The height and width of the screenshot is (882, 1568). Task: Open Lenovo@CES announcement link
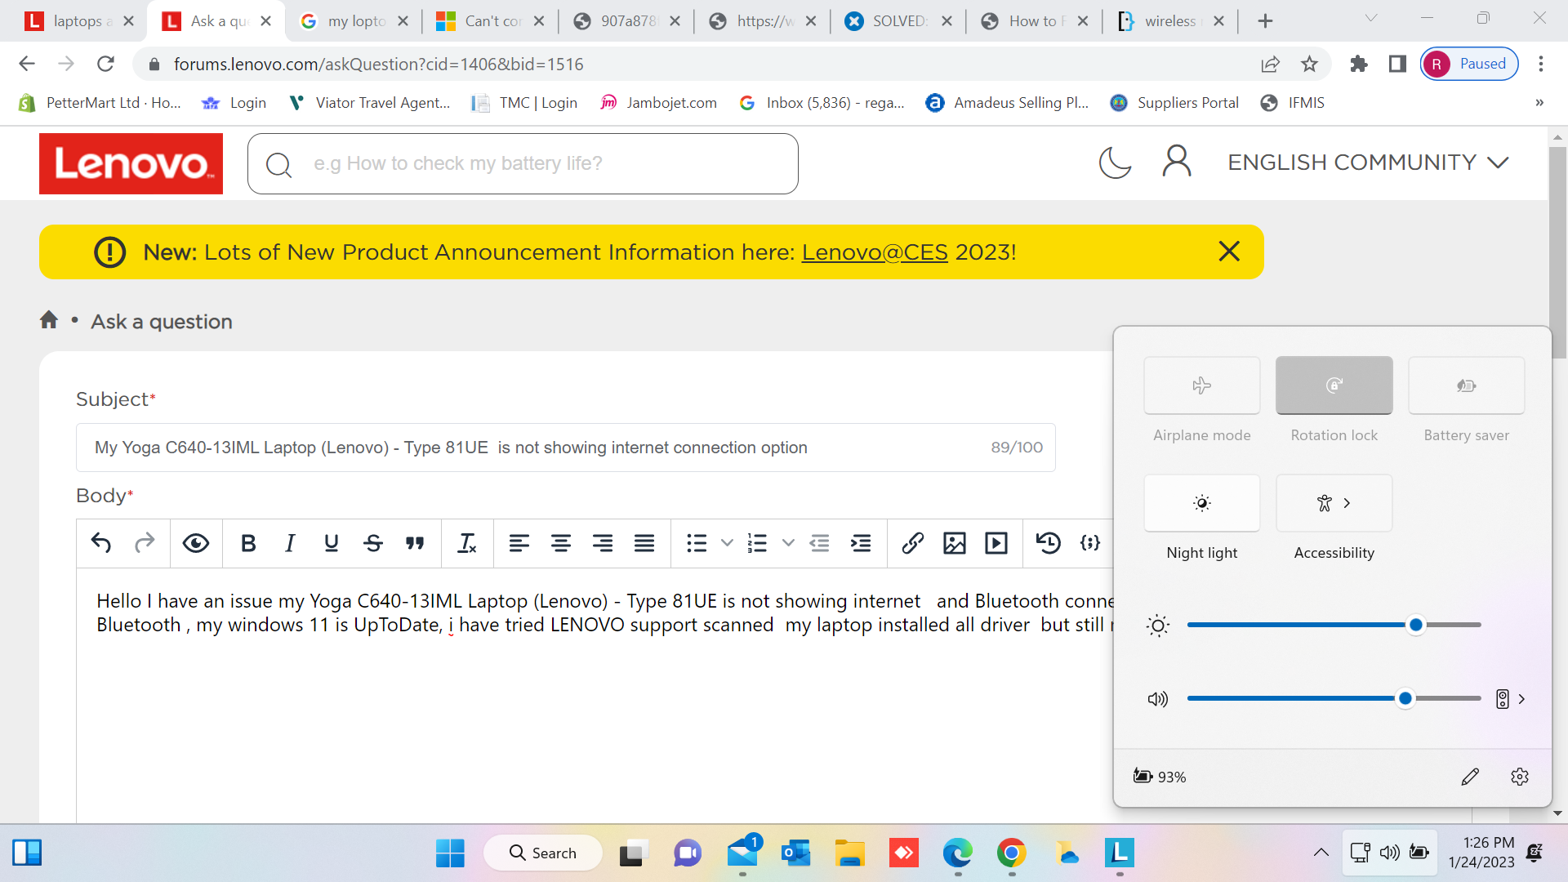click(875, 252)
